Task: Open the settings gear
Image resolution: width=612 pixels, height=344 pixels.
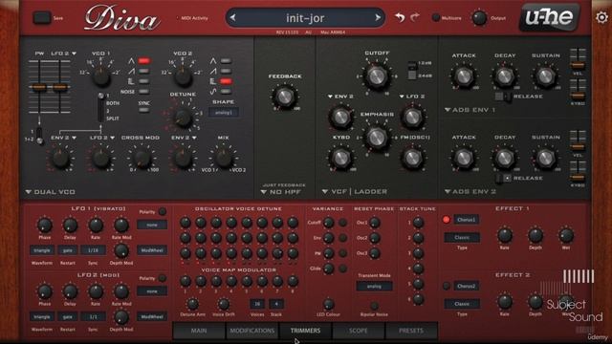Action: 601,17
